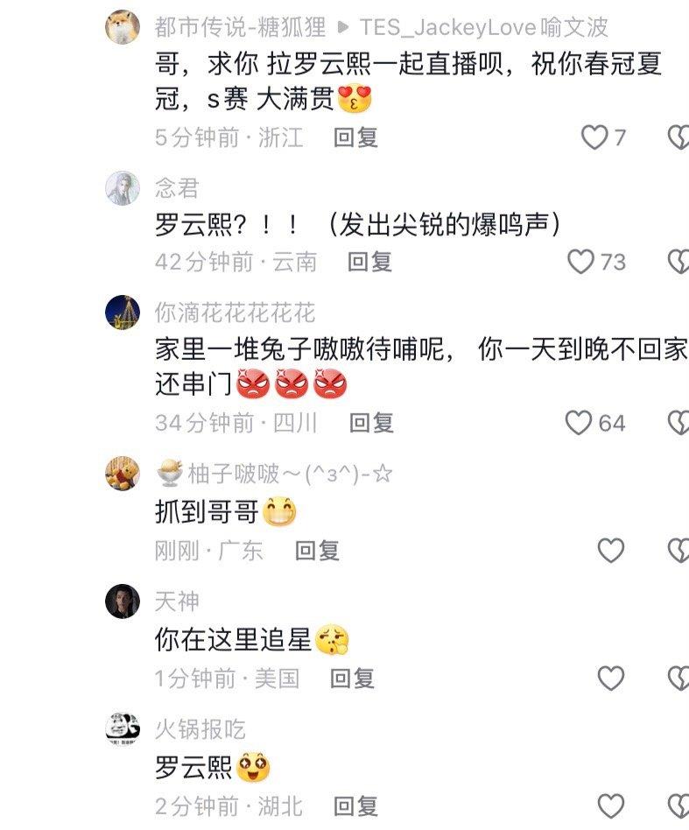Image resolution: width=689 pixels, height=830 pixels.
Task: Reply to the 34分钟前 四川 comment
Action: [x=371, y=422]
